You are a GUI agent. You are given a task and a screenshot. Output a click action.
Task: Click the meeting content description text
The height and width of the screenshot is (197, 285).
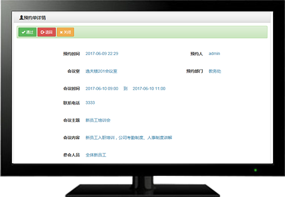click(x=128, y=138)
